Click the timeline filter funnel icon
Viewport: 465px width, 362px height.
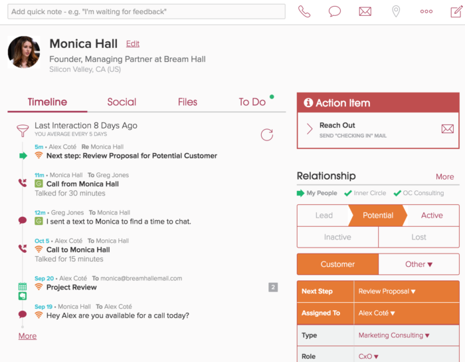(23, 130)
